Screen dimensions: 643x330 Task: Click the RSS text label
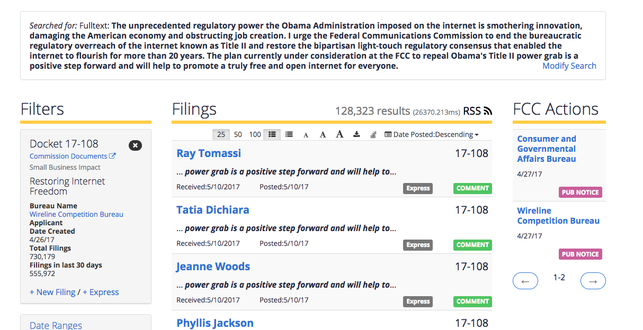[x=472, y=111]
